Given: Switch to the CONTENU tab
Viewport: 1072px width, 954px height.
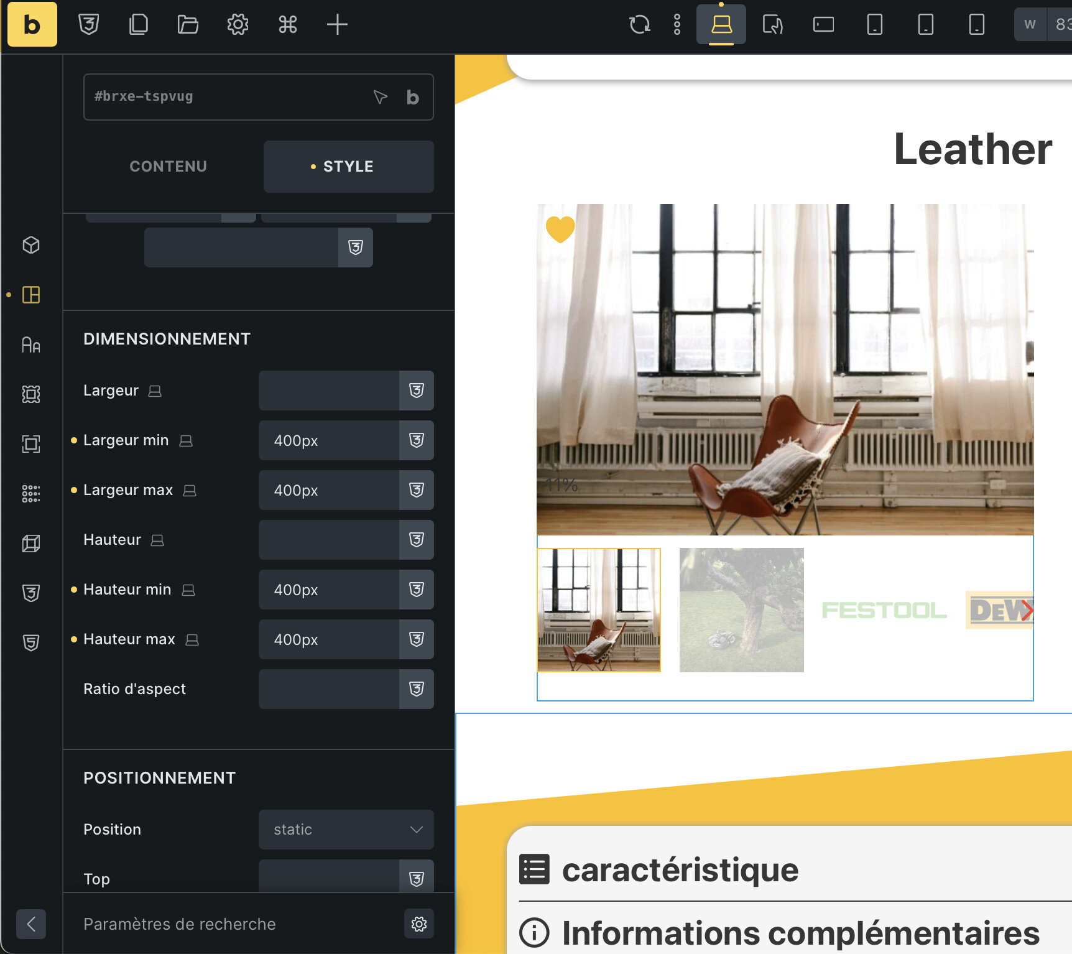Looking at the screenshot, I should pyautogui.click(x=169, y=167).
